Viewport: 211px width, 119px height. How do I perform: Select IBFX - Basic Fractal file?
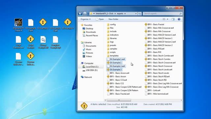[154, 24]
